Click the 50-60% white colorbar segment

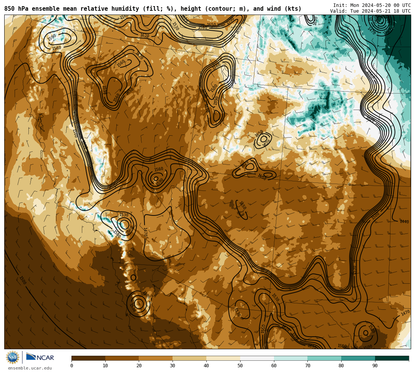(x=257, y=358)
